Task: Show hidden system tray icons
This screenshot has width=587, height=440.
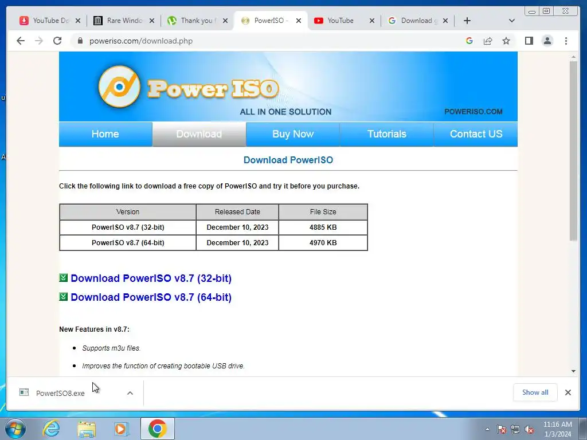Action: tap(487, 429)
